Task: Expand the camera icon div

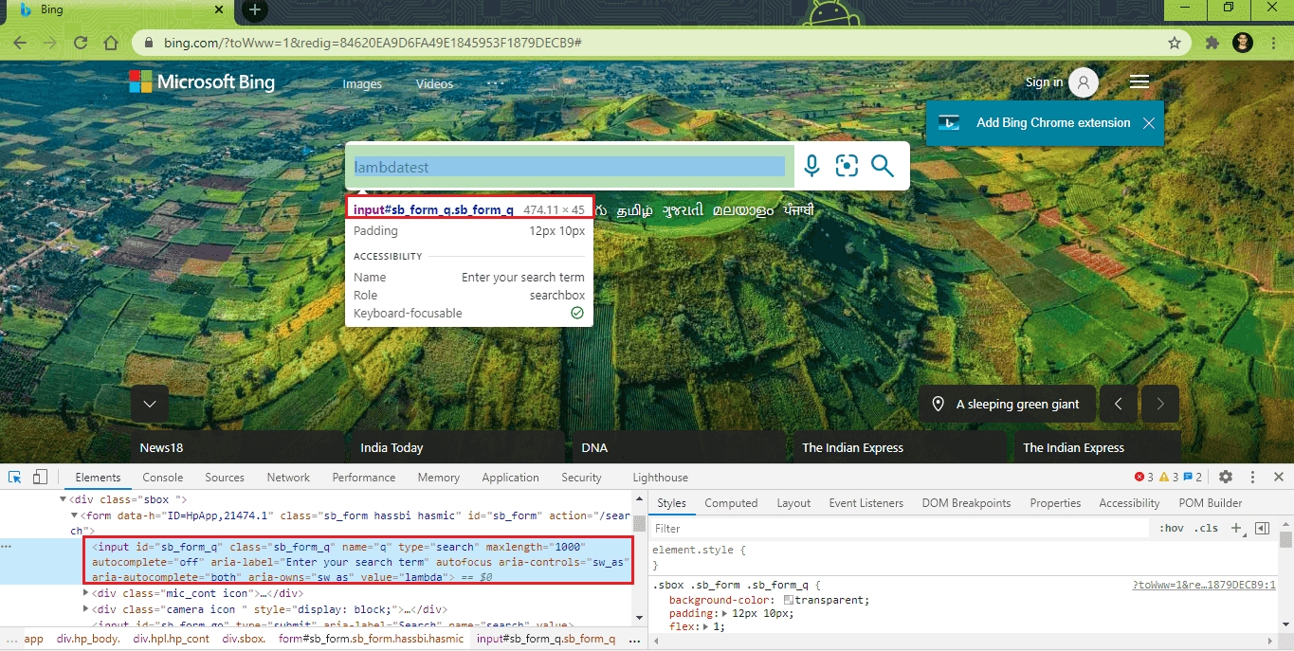Action: (87, 609)
